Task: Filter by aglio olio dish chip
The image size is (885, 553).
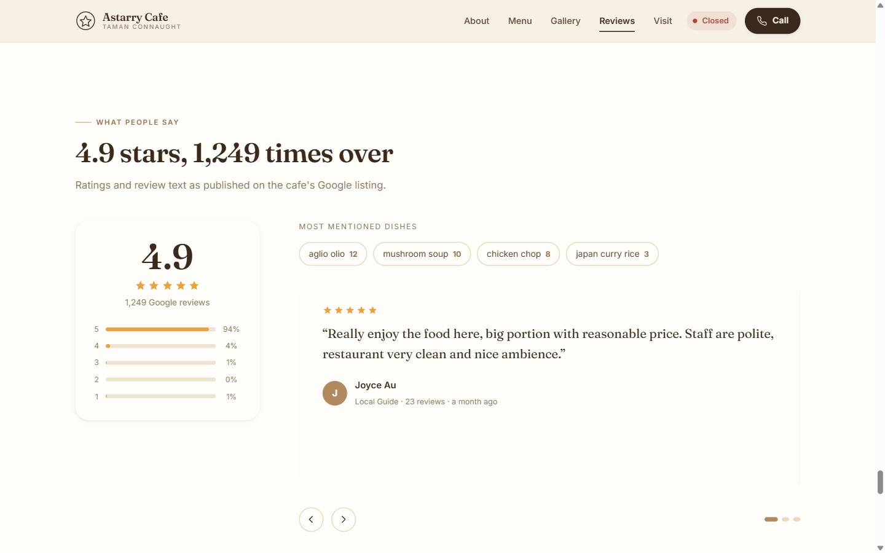Action: pyautogui.click(x=333, y=254)
